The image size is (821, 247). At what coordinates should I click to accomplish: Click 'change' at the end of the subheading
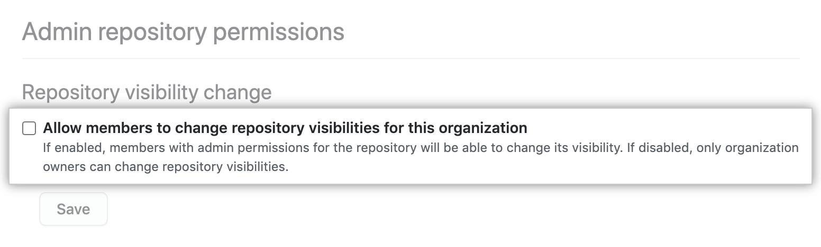[238, 92]
